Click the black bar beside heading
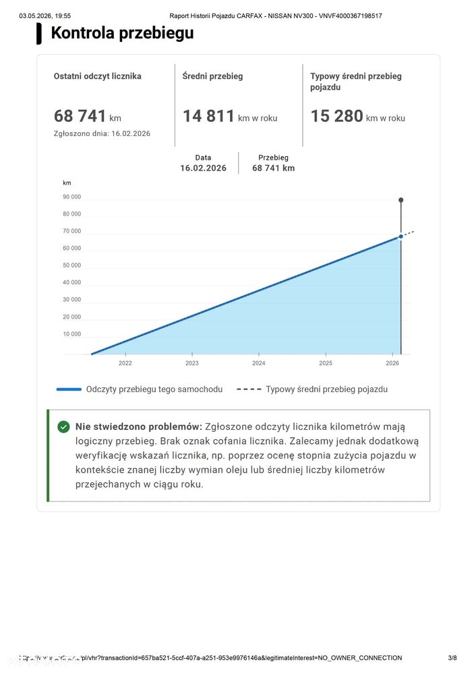This screenshot has height=673, width=476. pyautogui.click(x=39, y=34)
